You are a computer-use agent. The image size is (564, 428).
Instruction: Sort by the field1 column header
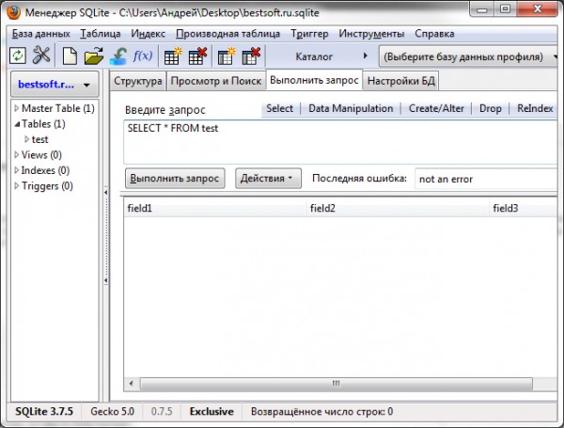pos(215,208)
